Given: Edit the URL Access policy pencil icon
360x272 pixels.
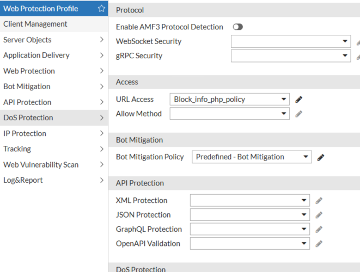Looking at the screenshot, I should (x=298, y=100).
